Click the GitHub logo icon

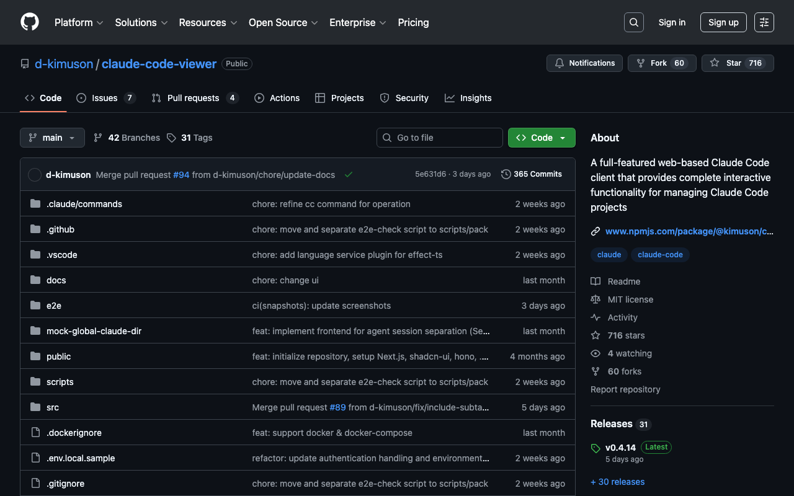[x=30, y=22]
